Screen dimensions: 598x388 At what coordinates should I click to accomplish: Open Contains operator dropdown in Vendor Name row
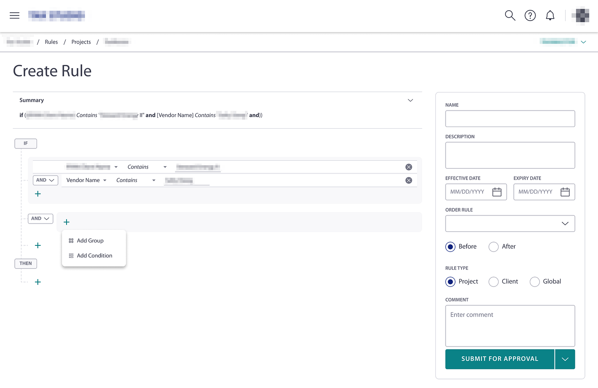pos(136,180)
